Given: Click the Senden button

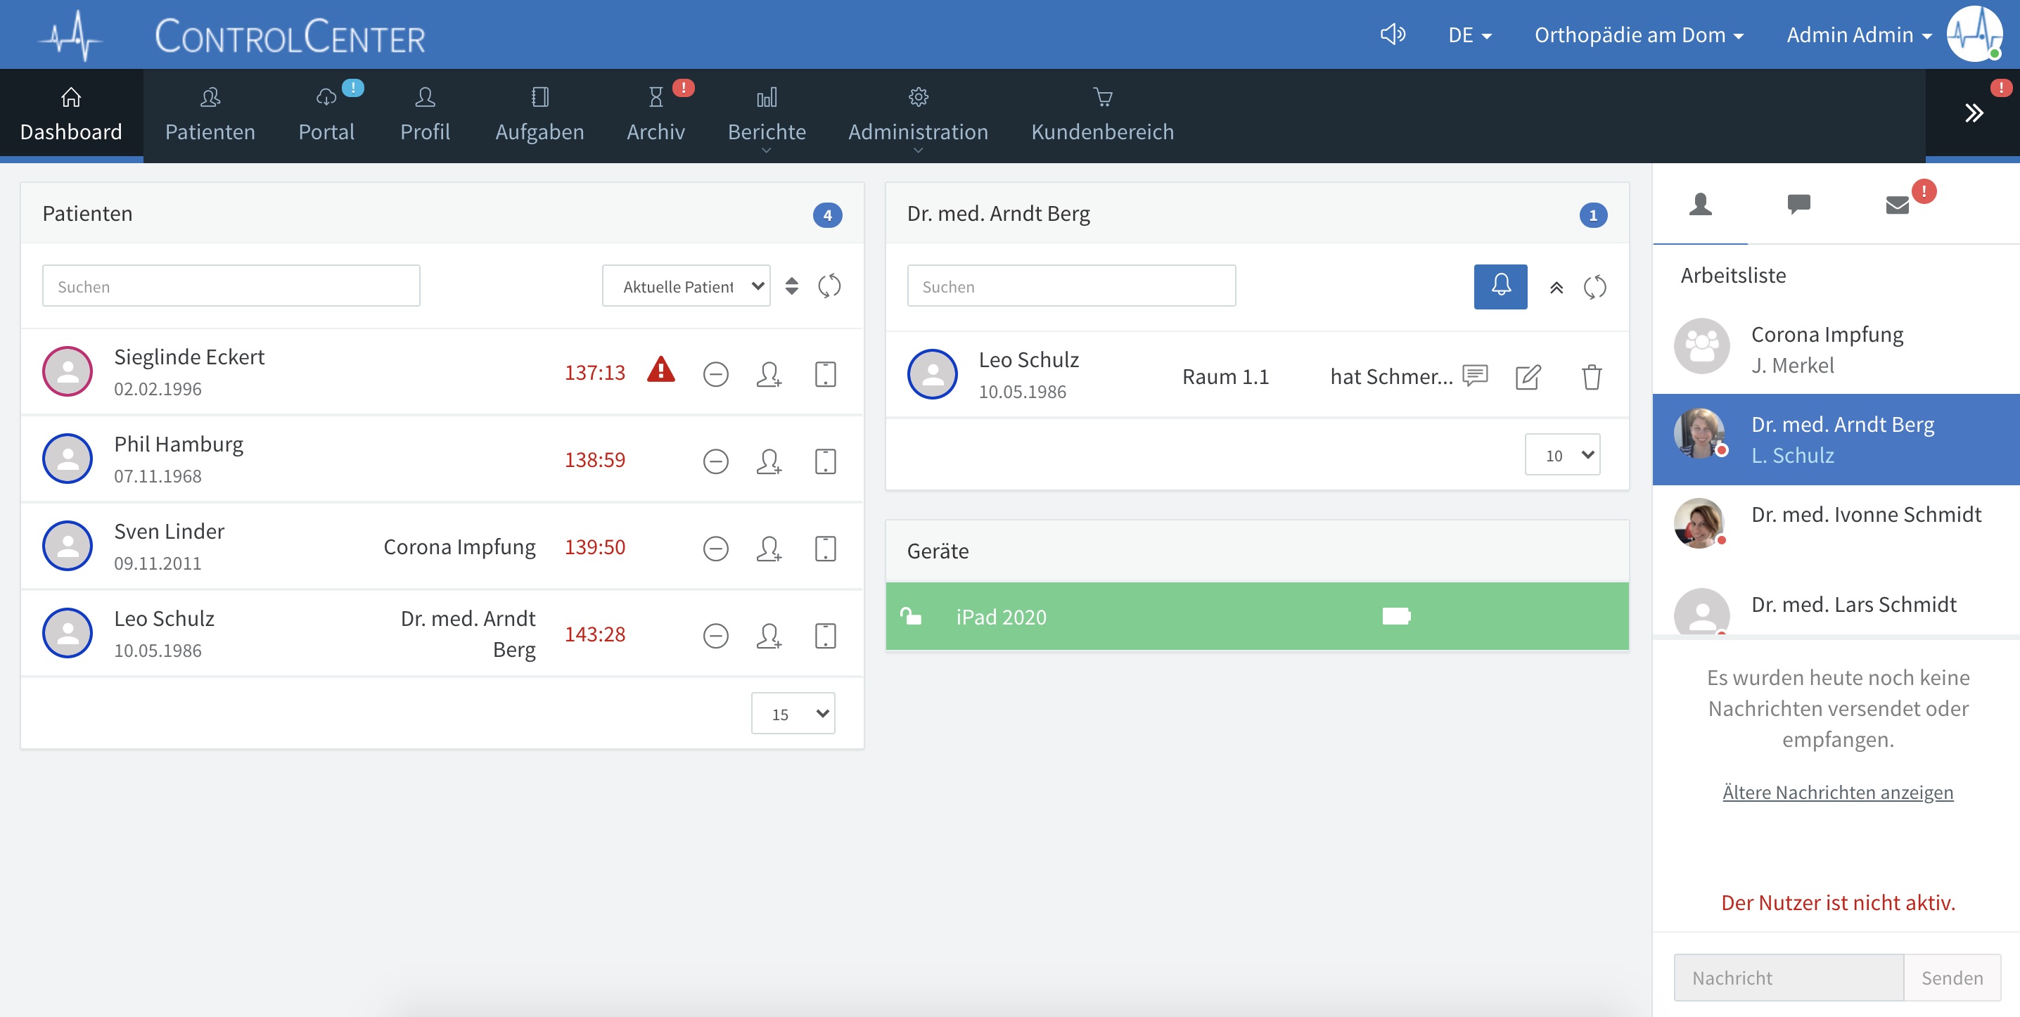Looking at the screenshot, I should tap(1952, 978).
